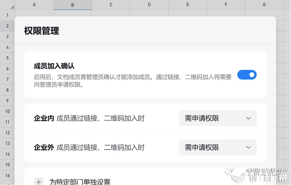Select column G header
The height and width of the screenshot is (185, 291).
point(264,5)
